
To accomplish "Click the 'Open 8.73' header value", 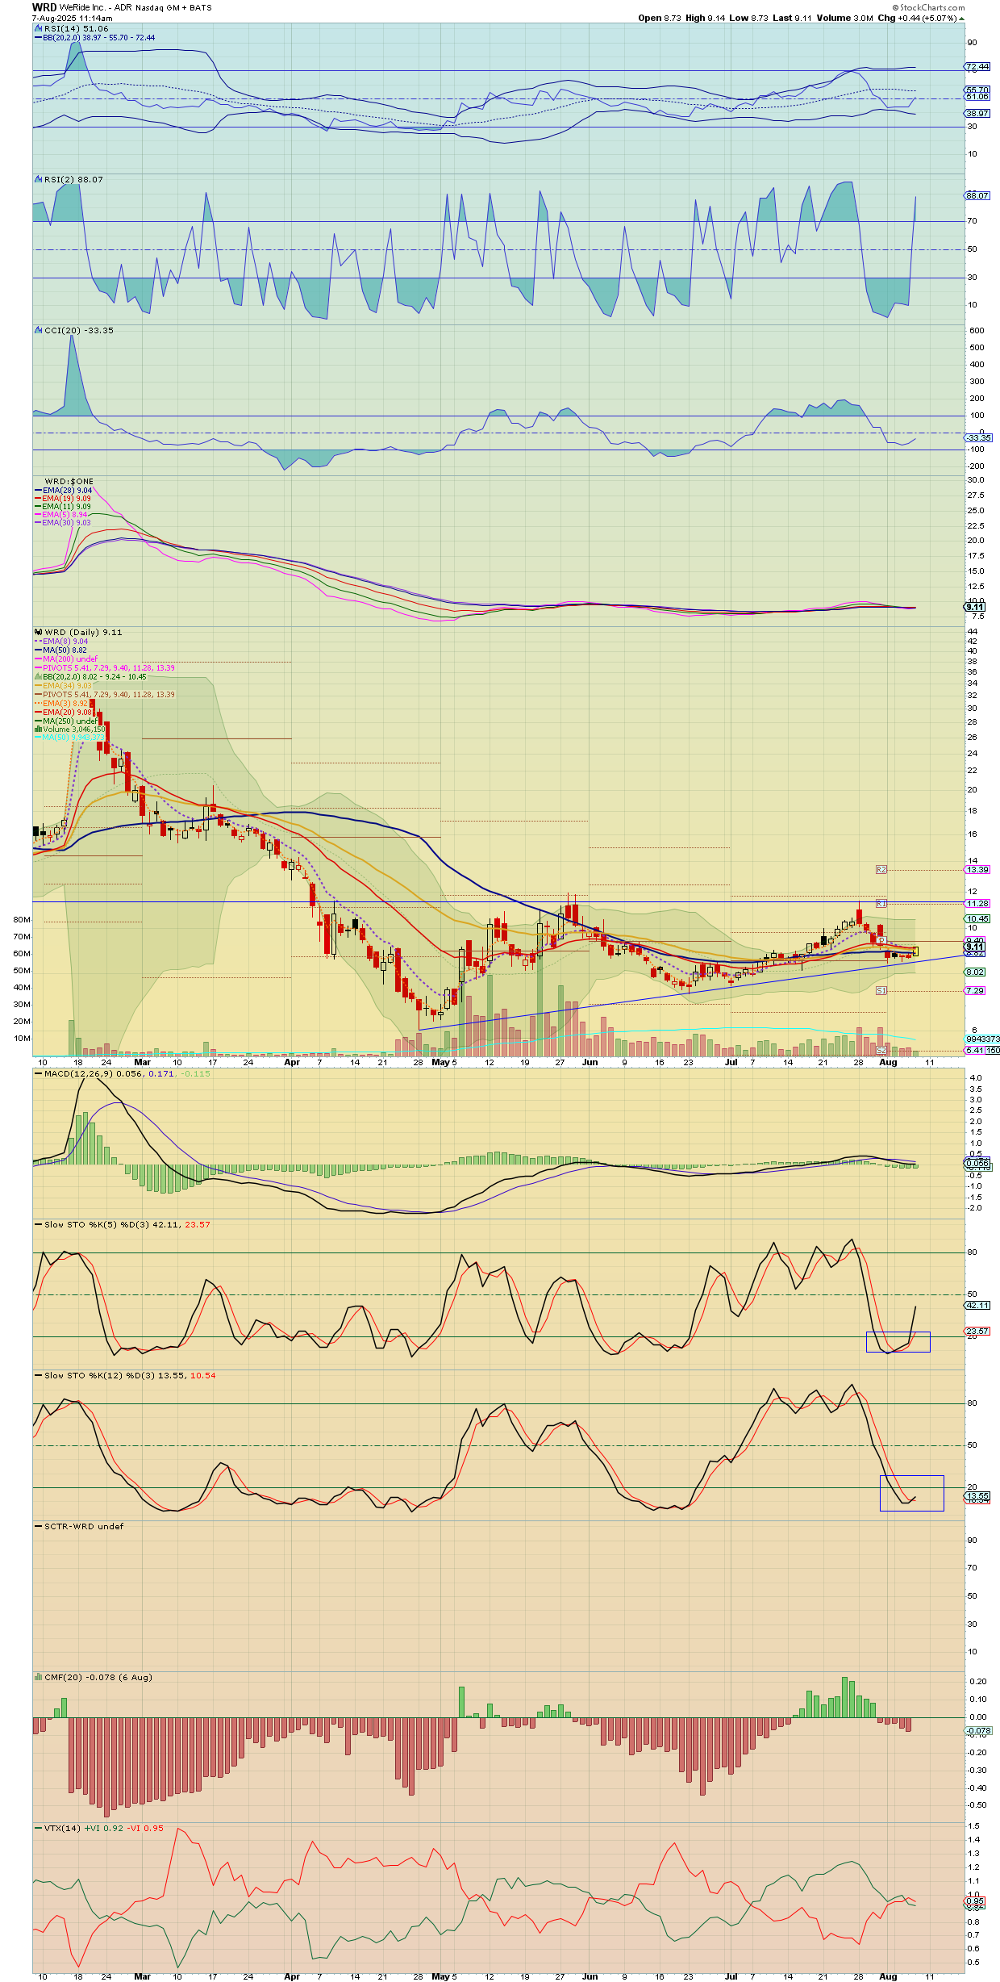I will [660, 18].
